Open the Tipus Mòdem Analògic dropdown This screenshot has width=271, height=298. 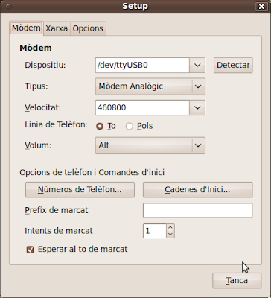(150, 86)
